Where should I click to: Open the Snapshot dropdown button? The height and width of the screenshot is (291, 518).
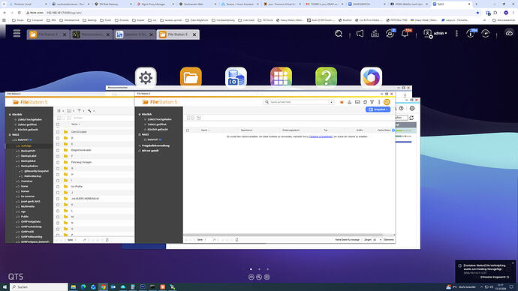pos(378,109)
